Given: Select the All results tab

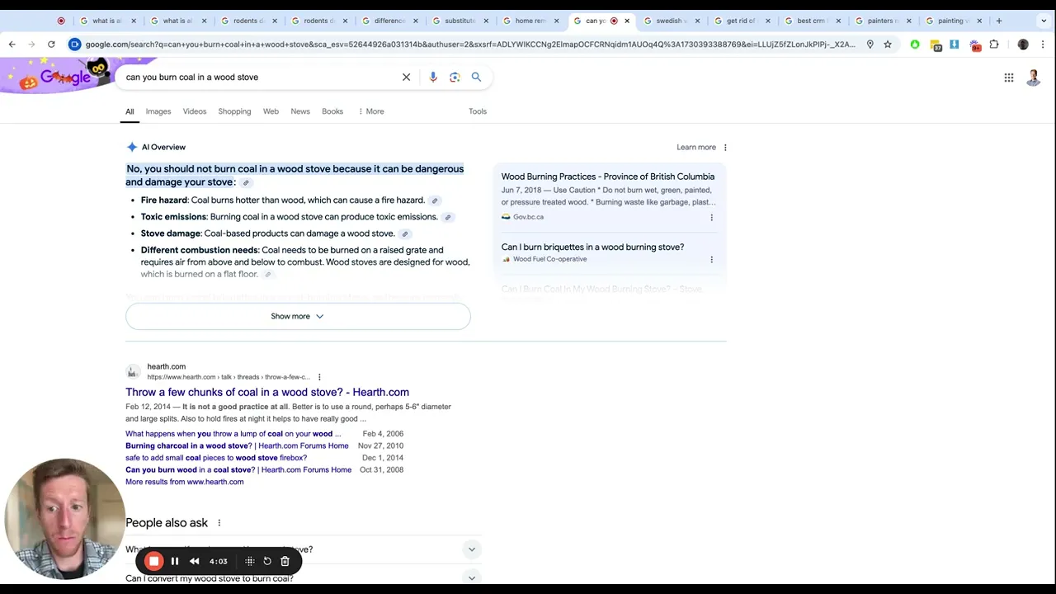Looking at the screenshot, I should click(x=130, y=111).
